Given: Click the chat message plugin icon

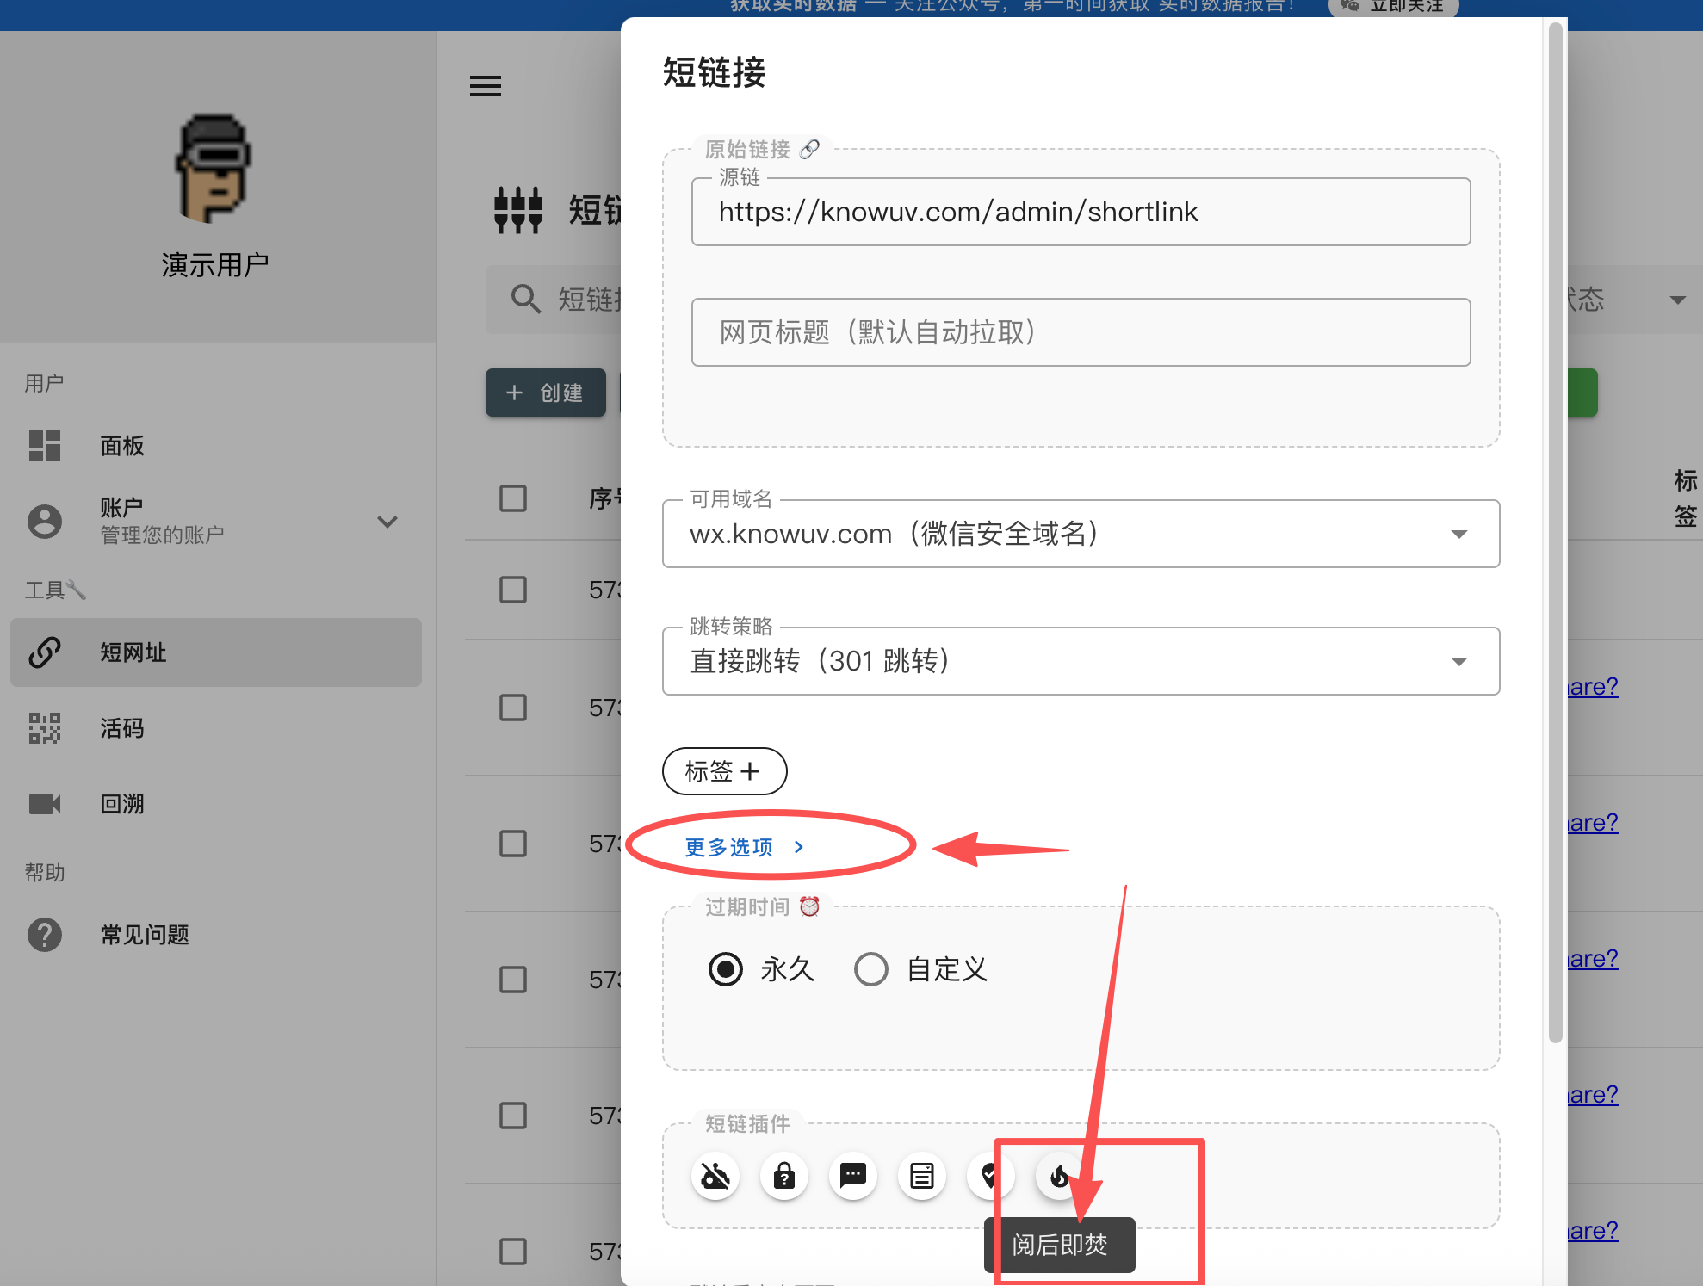Looking at the screenshot, I should [x=852, y=1175].
